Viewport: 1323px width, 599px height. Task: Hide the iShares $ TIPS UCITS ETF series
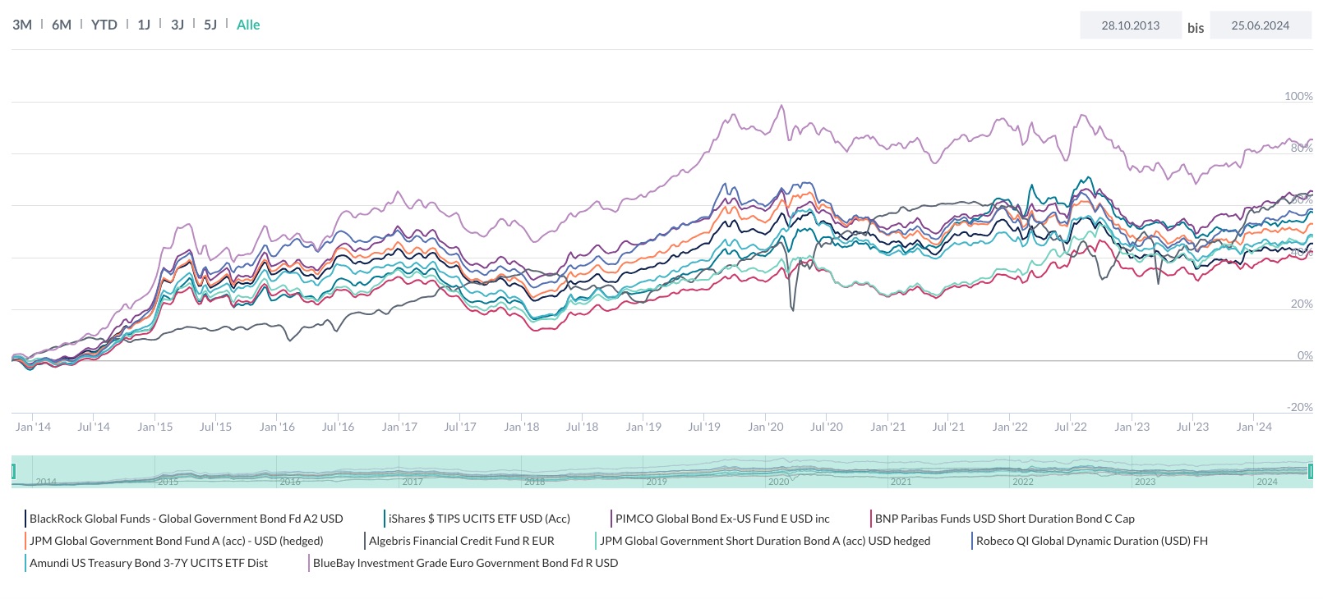pyautogui.click(x=481, y=519)
